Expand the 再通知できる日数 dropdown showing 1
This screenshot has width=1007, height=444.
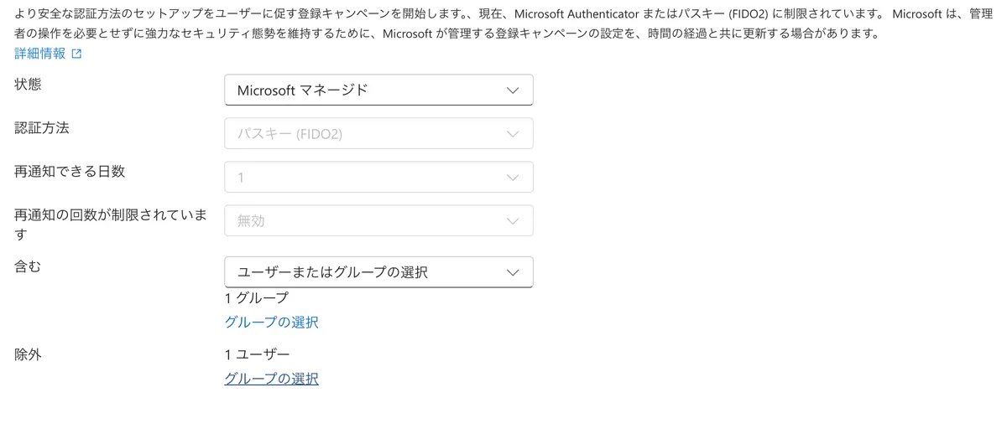point(378,177)
